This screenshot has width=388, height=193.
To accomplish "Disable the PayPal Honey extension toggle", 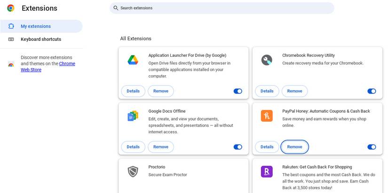I will (x=372, y=147).
